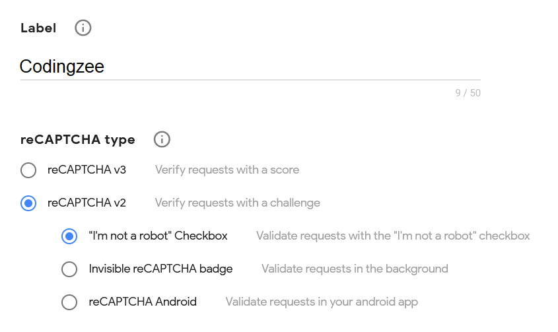Image resolution: width=558 pixels, height=332 pixels.
Task: Choose the "I'm not a robot" Checkbox radio circle
Action: pos(69,236)
